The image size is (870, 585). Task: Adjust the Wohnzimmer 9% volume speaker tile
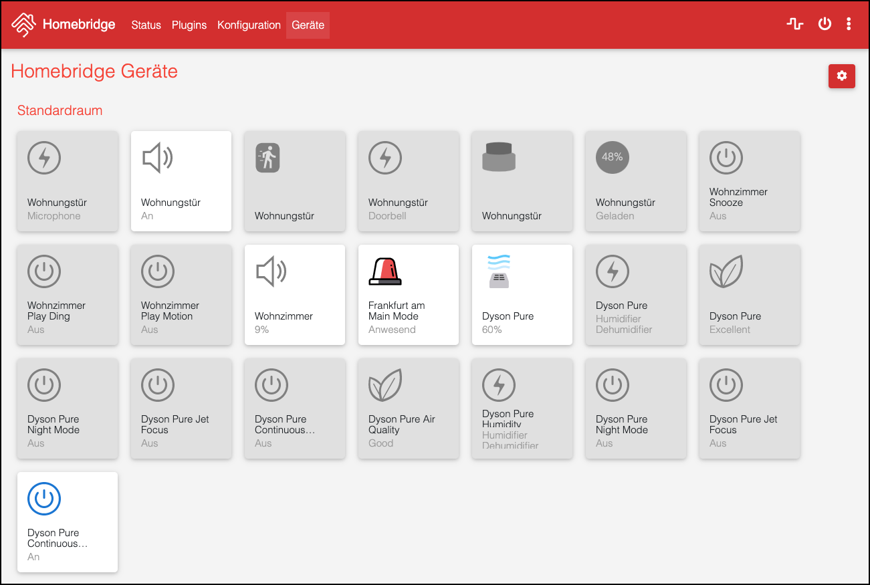click(295, 295)
